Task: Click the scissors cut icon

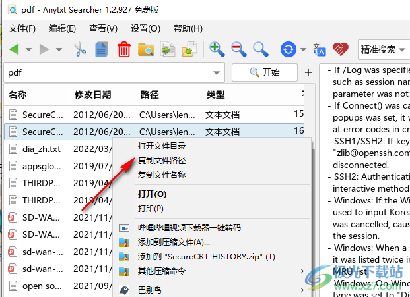Action: (80, 49)
